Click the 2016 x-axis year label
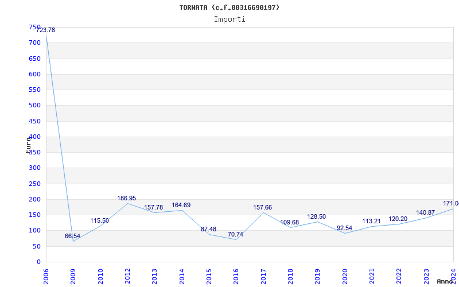Screen dimensions: 459x287 point(236,277)
